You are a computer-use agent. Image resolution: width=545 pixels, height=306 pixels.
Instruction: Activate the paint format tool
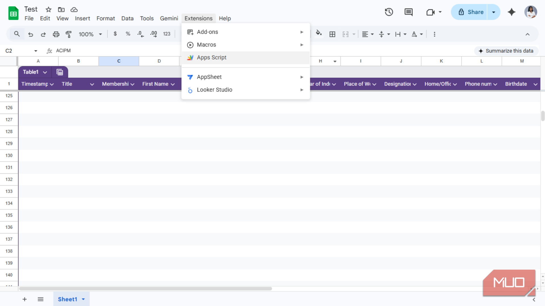coord(68,34)
